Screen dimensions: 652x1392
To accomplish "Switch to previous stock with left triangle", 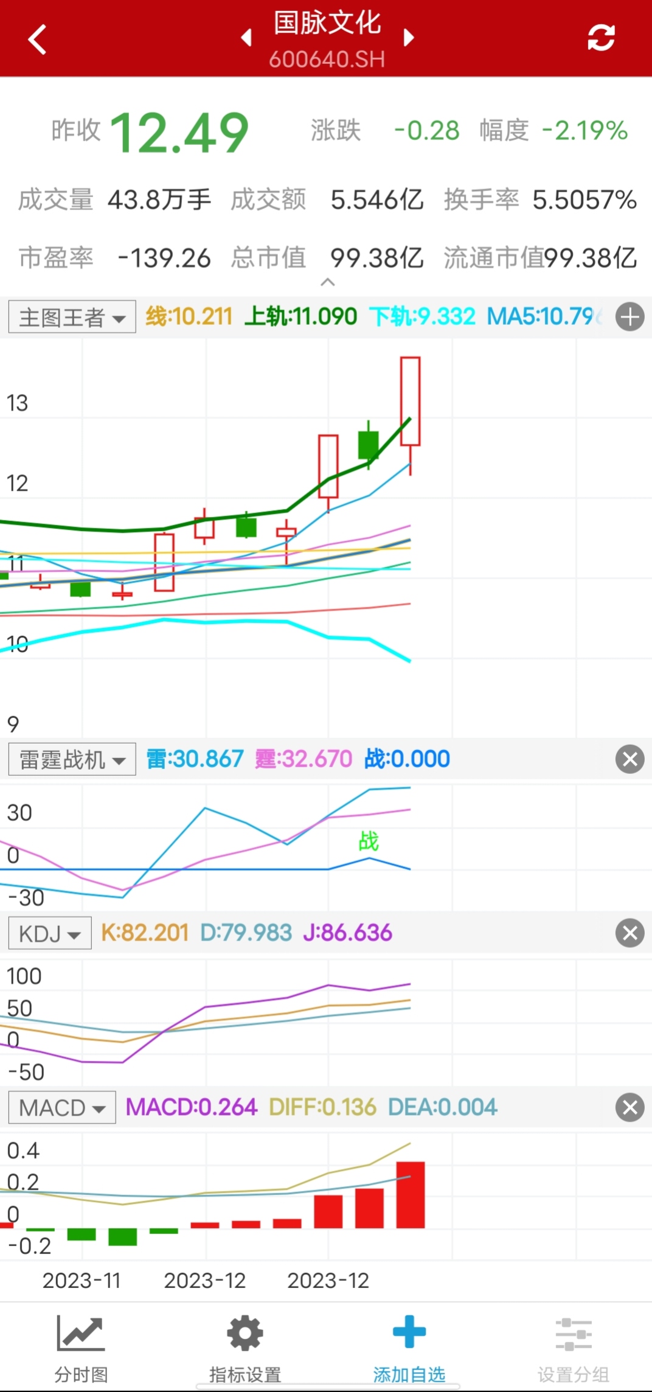I will pos(246,38).
